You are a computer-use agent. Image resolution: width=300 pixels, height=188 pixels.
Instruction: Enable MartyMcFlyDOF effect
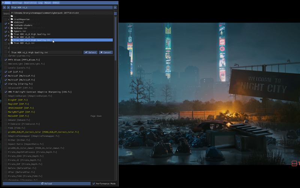[x=6, y=112]
